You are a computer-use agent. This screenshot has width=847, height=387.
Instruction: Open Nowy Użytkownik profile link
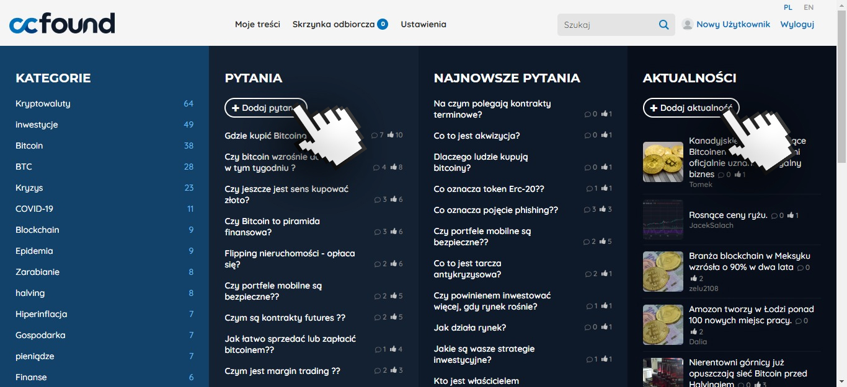pos(733,24)
